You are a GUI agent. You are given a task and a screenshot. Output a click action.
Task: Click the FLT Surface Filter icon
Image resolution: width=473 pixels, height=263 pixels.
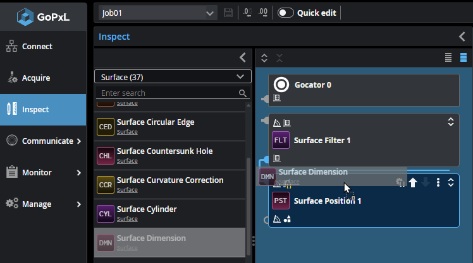coord(281,140)
